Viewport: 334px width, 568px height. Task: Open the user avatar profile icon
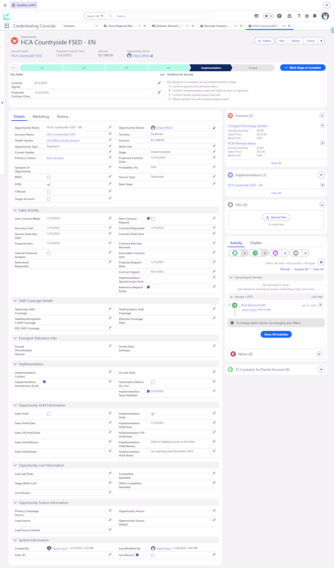325,16
